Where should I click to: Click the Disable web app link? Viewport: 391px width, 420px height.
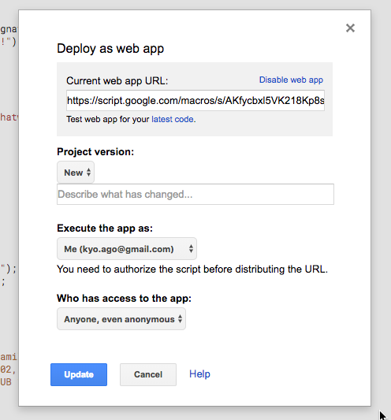click(x=291, y=80)
